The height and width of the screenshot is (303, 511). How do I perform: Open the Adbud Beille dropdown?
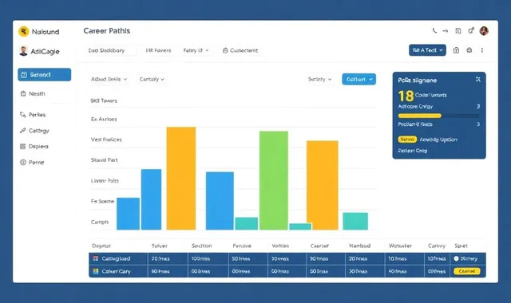click(109, 79)
